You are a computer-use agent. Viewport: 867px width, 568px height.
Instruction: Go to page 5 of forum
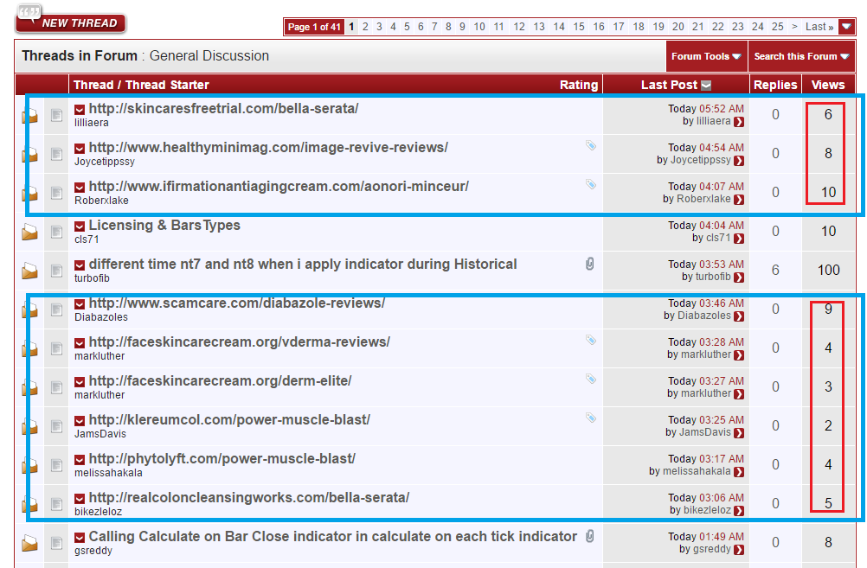(x=407, y=27)
